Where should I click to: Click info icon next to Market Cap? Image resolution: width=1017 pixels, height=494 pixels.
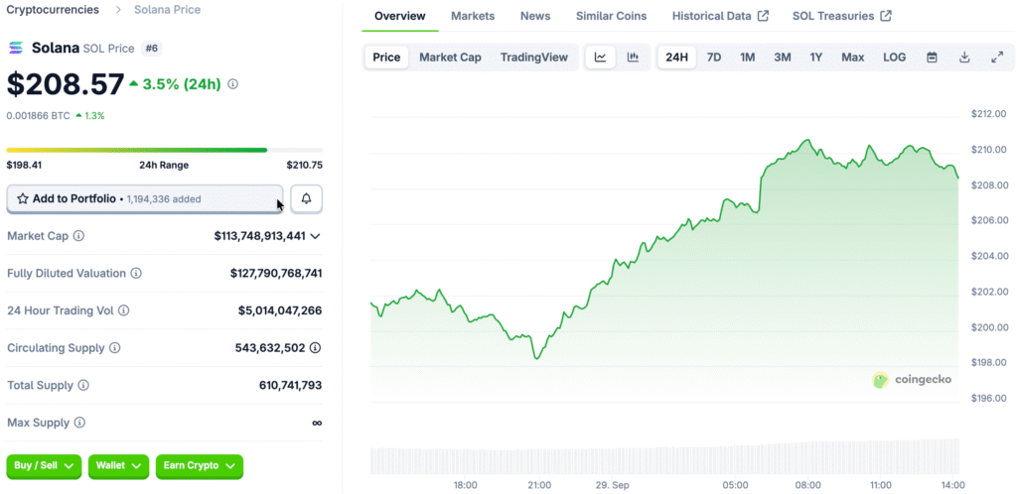(78, 236)
